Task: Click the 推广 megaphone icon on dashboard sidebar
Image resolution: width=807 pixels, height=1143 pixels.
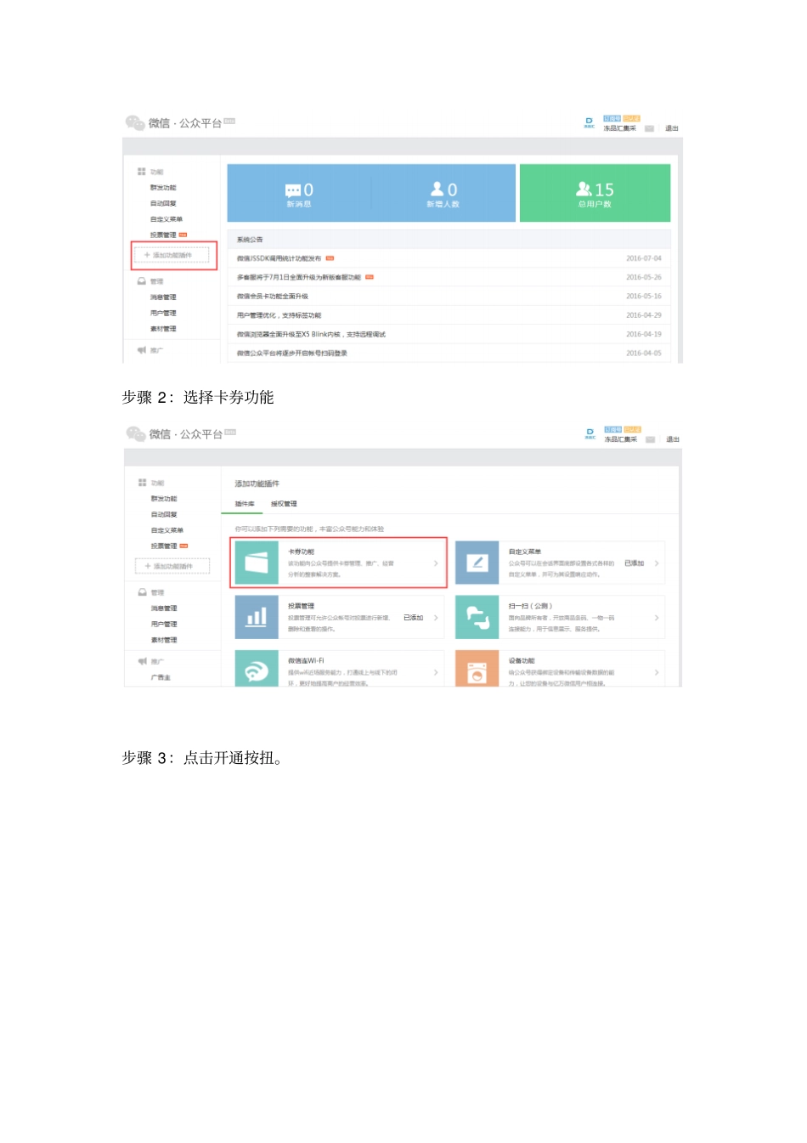Action: click(142, 349)
